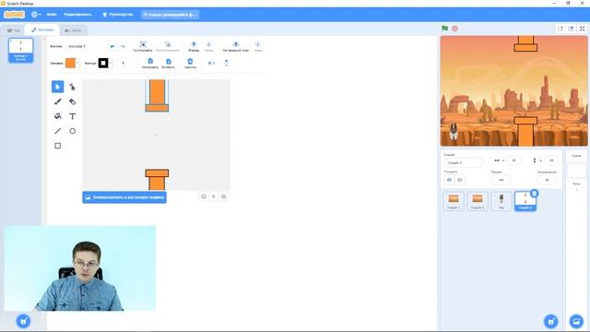Click the sprite name field
Screen dimensions: 590x332
pyautogui.click(x=464, y=162)
